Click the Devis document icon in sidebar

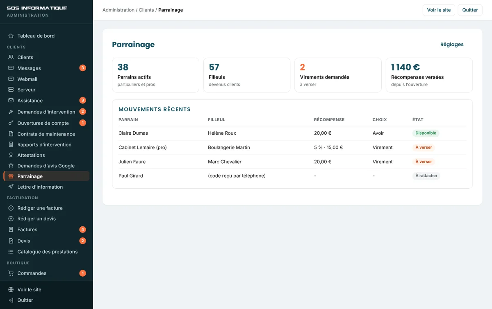tap(11, 241)
